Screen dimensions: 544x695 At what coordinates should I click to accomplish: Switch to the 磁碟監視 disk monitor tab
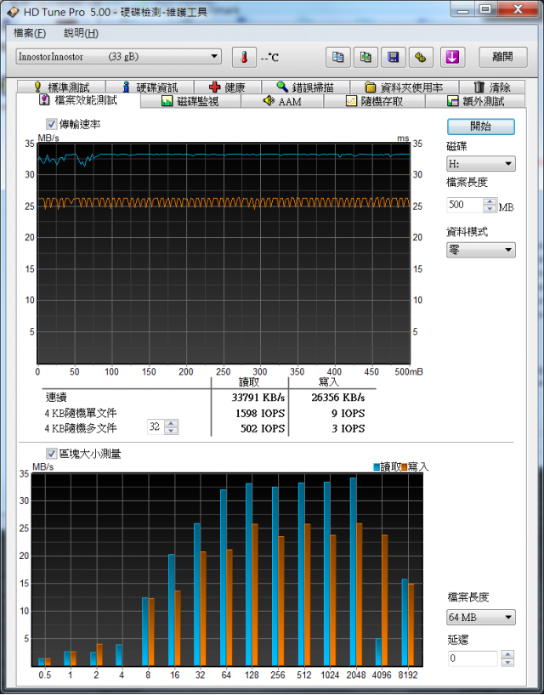click(x=190, y=101)
